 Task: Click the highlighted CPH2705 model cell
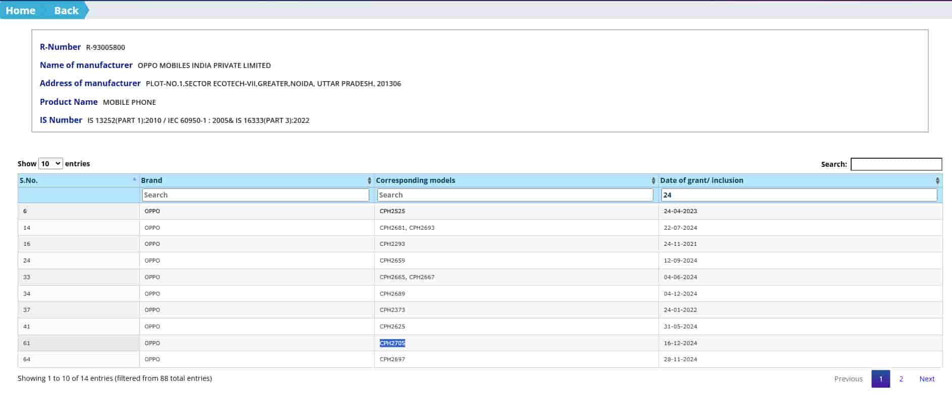393,343
